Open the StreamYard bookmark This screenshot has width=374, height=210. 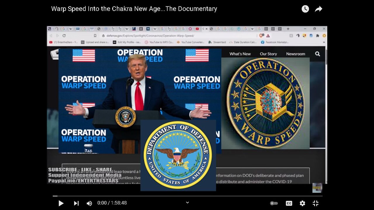coord(217,42)
